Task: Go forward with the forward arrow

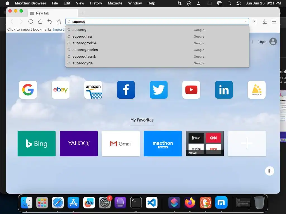Action: (21, 22)
